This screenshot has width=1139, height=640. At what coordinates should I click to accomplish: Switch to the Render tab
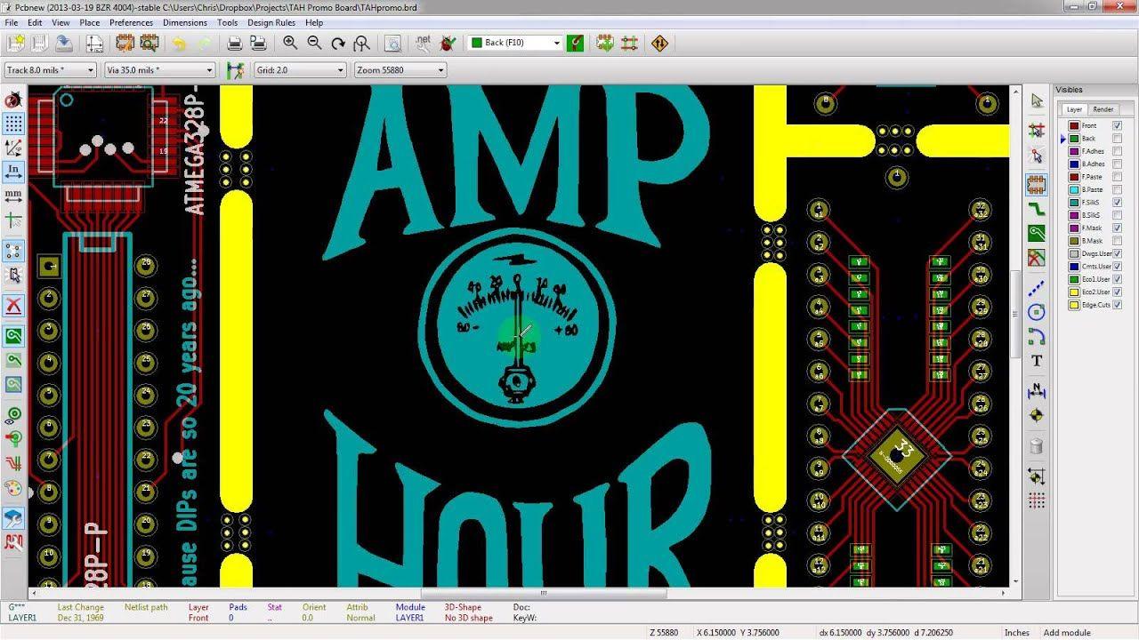1103,109
